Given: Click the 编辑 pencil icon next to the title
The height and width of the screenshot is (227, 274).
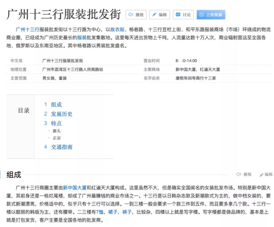Looking at the screenshot, I should (155, 15).
